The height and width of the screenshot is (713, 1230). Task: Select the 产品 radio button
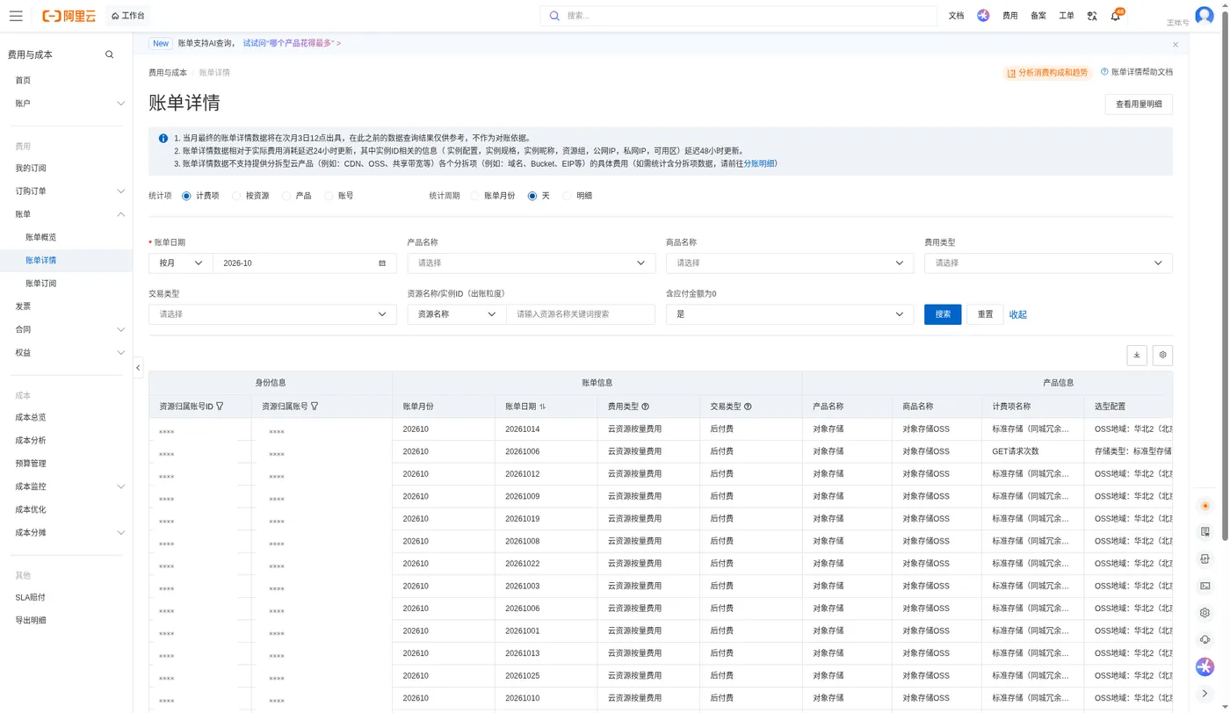pos(286,196)
